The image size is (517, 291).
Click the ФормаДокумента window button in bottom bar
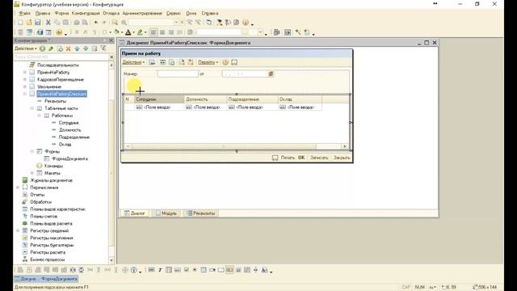click(x=46, y=279)
